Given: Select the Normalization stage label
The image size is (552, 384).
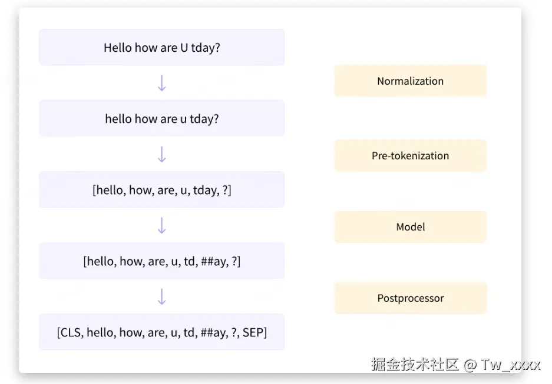Looking at the screenshot, I should click(410, 81).
